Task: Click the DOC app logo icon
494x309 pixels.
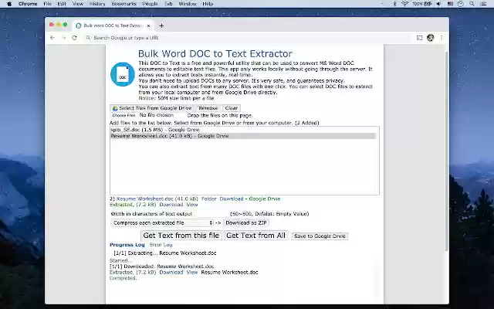Action: click(x=123, y=74)
